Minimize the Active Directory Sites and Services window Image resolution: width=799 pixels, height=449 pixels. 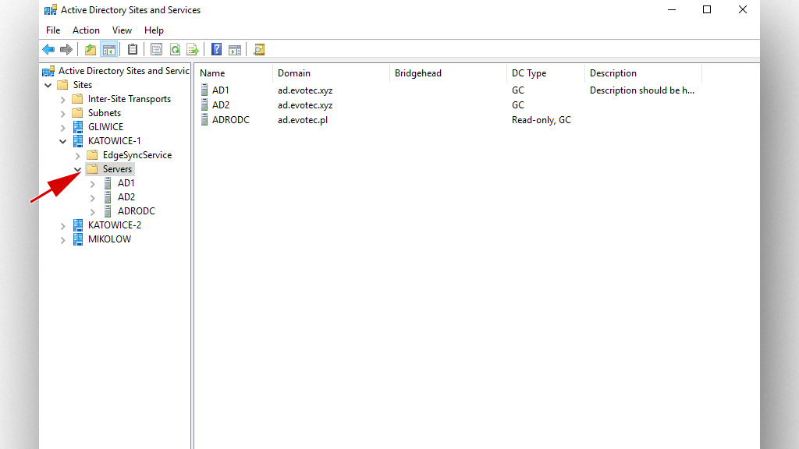tap(672, 9)
